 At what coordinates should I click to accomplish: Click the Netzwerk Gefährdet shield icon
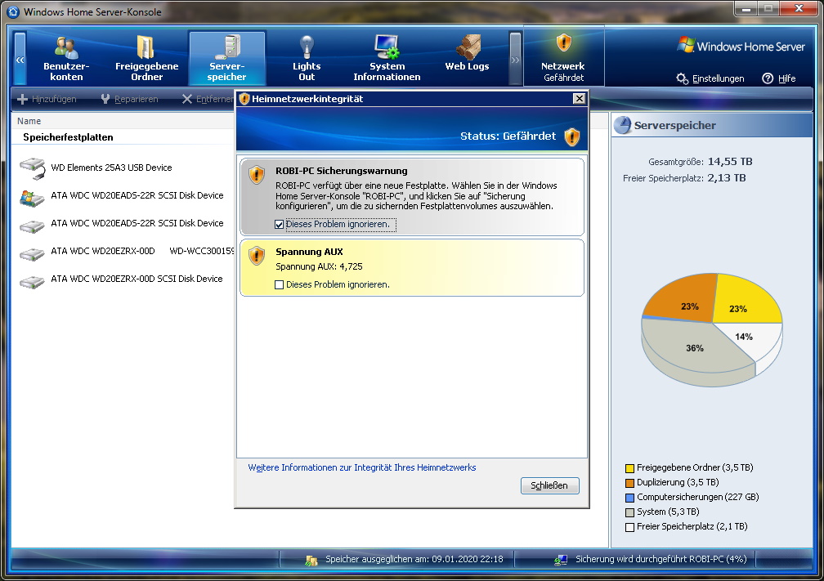pyautogui.click(x=563, y=43)
